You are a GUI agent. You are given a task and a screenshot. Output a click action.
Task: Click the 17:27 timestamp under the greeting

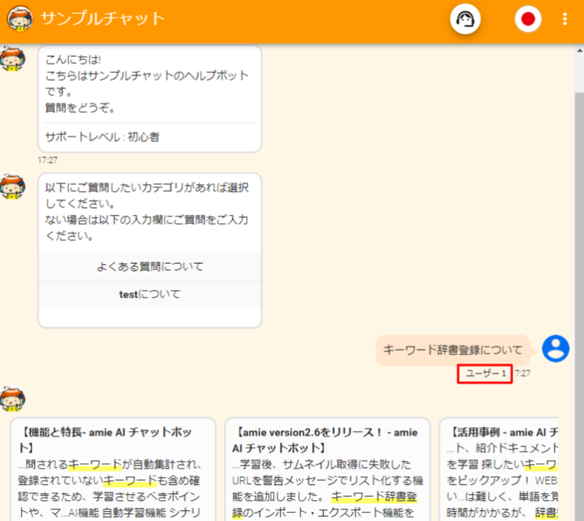[x=48, y=160]
